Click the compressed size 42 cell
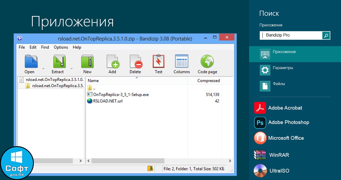This screenshot has height=180, width=341. [217, 101]
